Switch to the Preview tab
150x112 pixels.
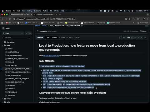click(x=40, y=38)
